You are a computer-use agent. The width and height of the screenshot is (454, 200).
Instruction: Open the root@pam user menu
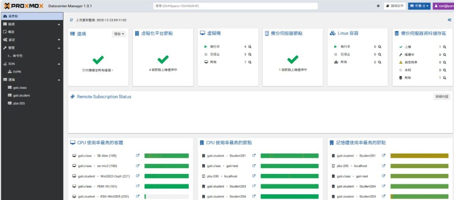pyautogui.click(x=443, y=6)
